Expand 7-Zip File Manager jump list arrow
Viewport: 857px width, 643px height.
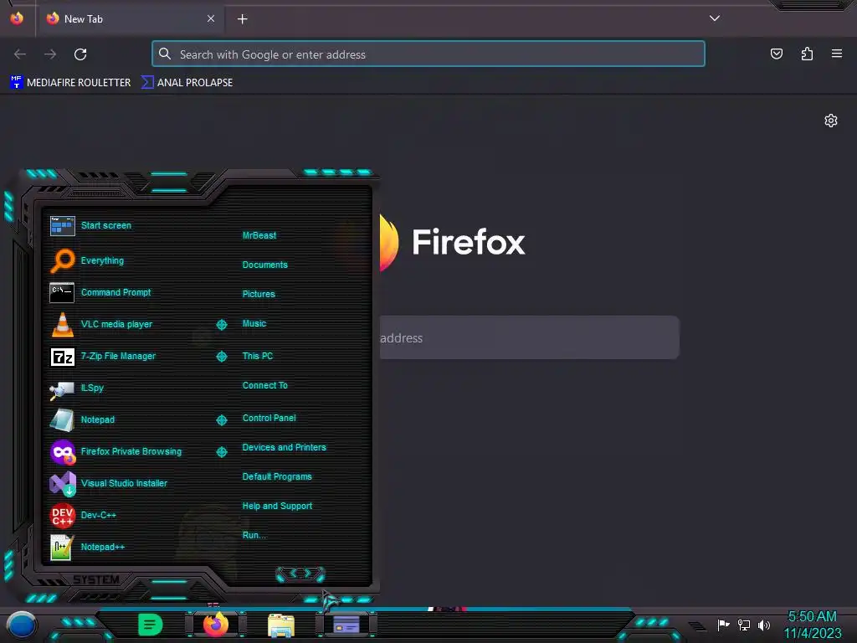pos(222,357)
